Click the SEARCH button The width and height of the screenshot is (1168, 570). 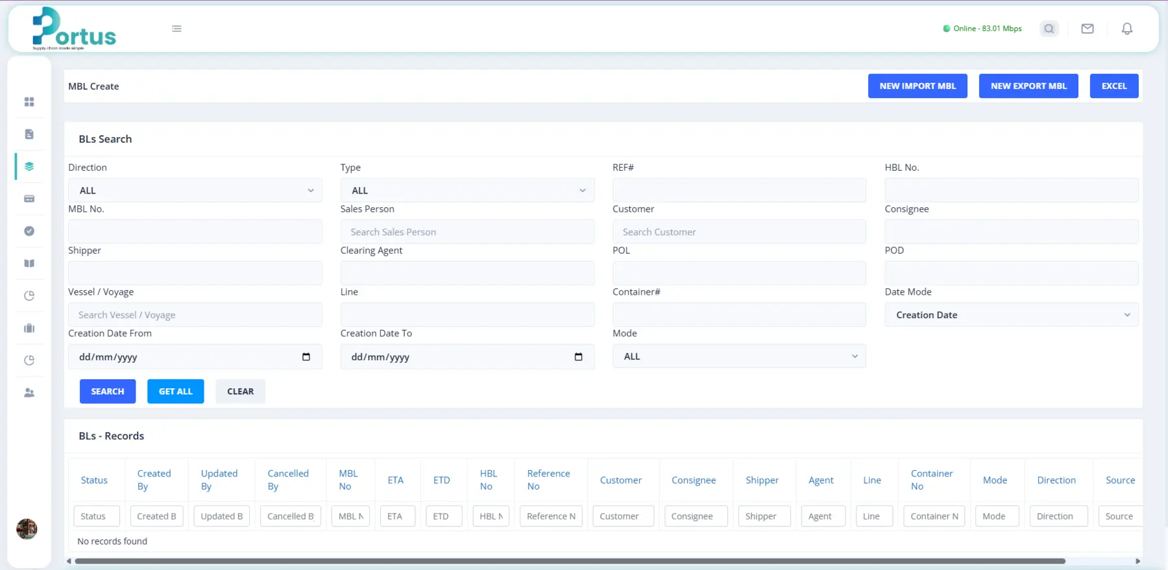point(108,391)
